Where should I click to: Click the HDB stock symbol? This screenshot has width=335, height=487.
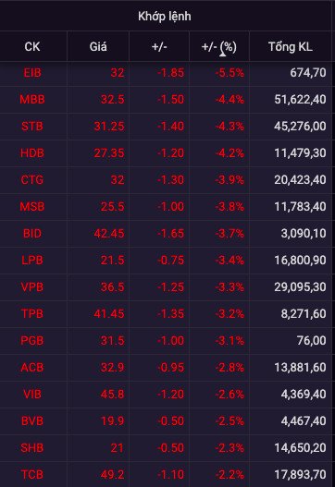pyautogui.click(x=32, y=152)
